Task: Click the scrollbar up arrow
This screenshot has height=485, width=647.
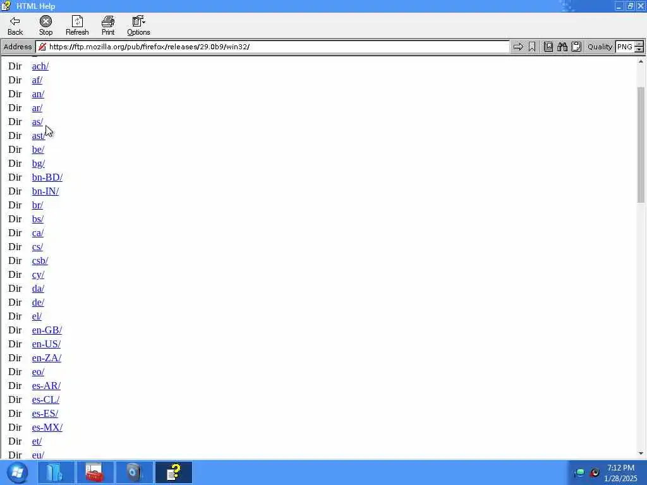Action: (x=641, y=61)
